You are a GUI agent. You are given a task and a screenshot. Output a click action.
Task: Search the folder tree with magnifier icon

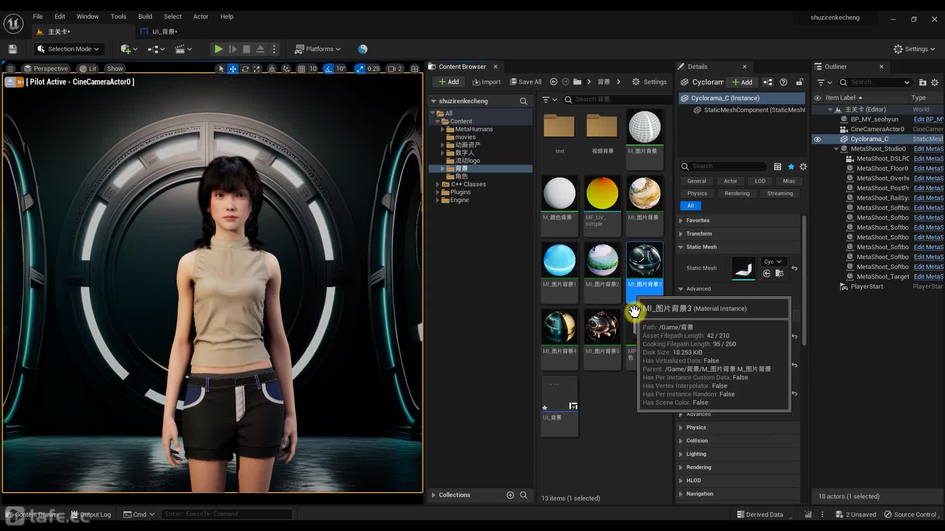[x=524, y=101]
